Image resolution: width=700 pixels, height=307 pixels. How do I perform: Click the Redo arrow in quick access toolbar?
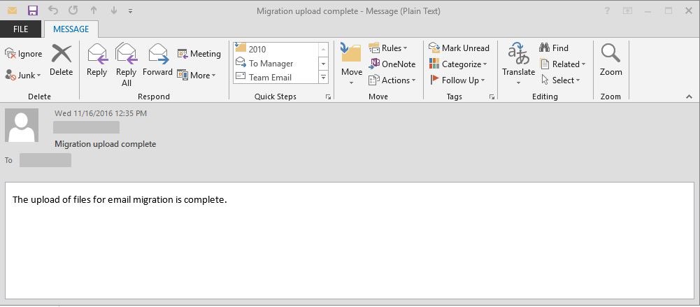point(73,10)
